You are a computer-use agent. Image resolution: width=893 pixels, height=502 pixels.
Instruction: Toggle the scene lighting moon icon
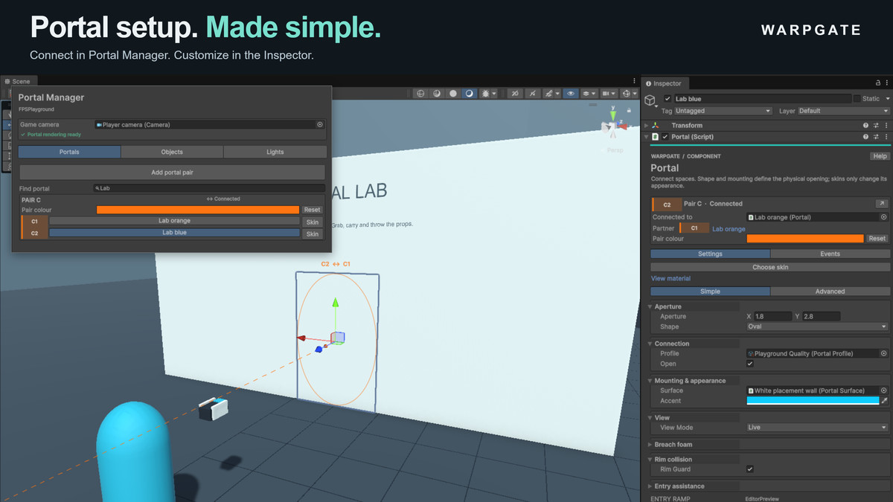tap(470, 94)
